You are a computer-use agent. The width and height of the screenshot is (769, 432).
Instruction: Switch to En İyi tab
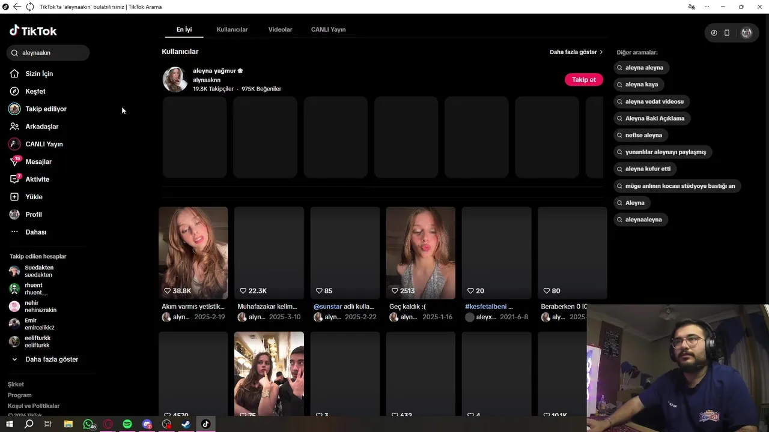(184, 29)
